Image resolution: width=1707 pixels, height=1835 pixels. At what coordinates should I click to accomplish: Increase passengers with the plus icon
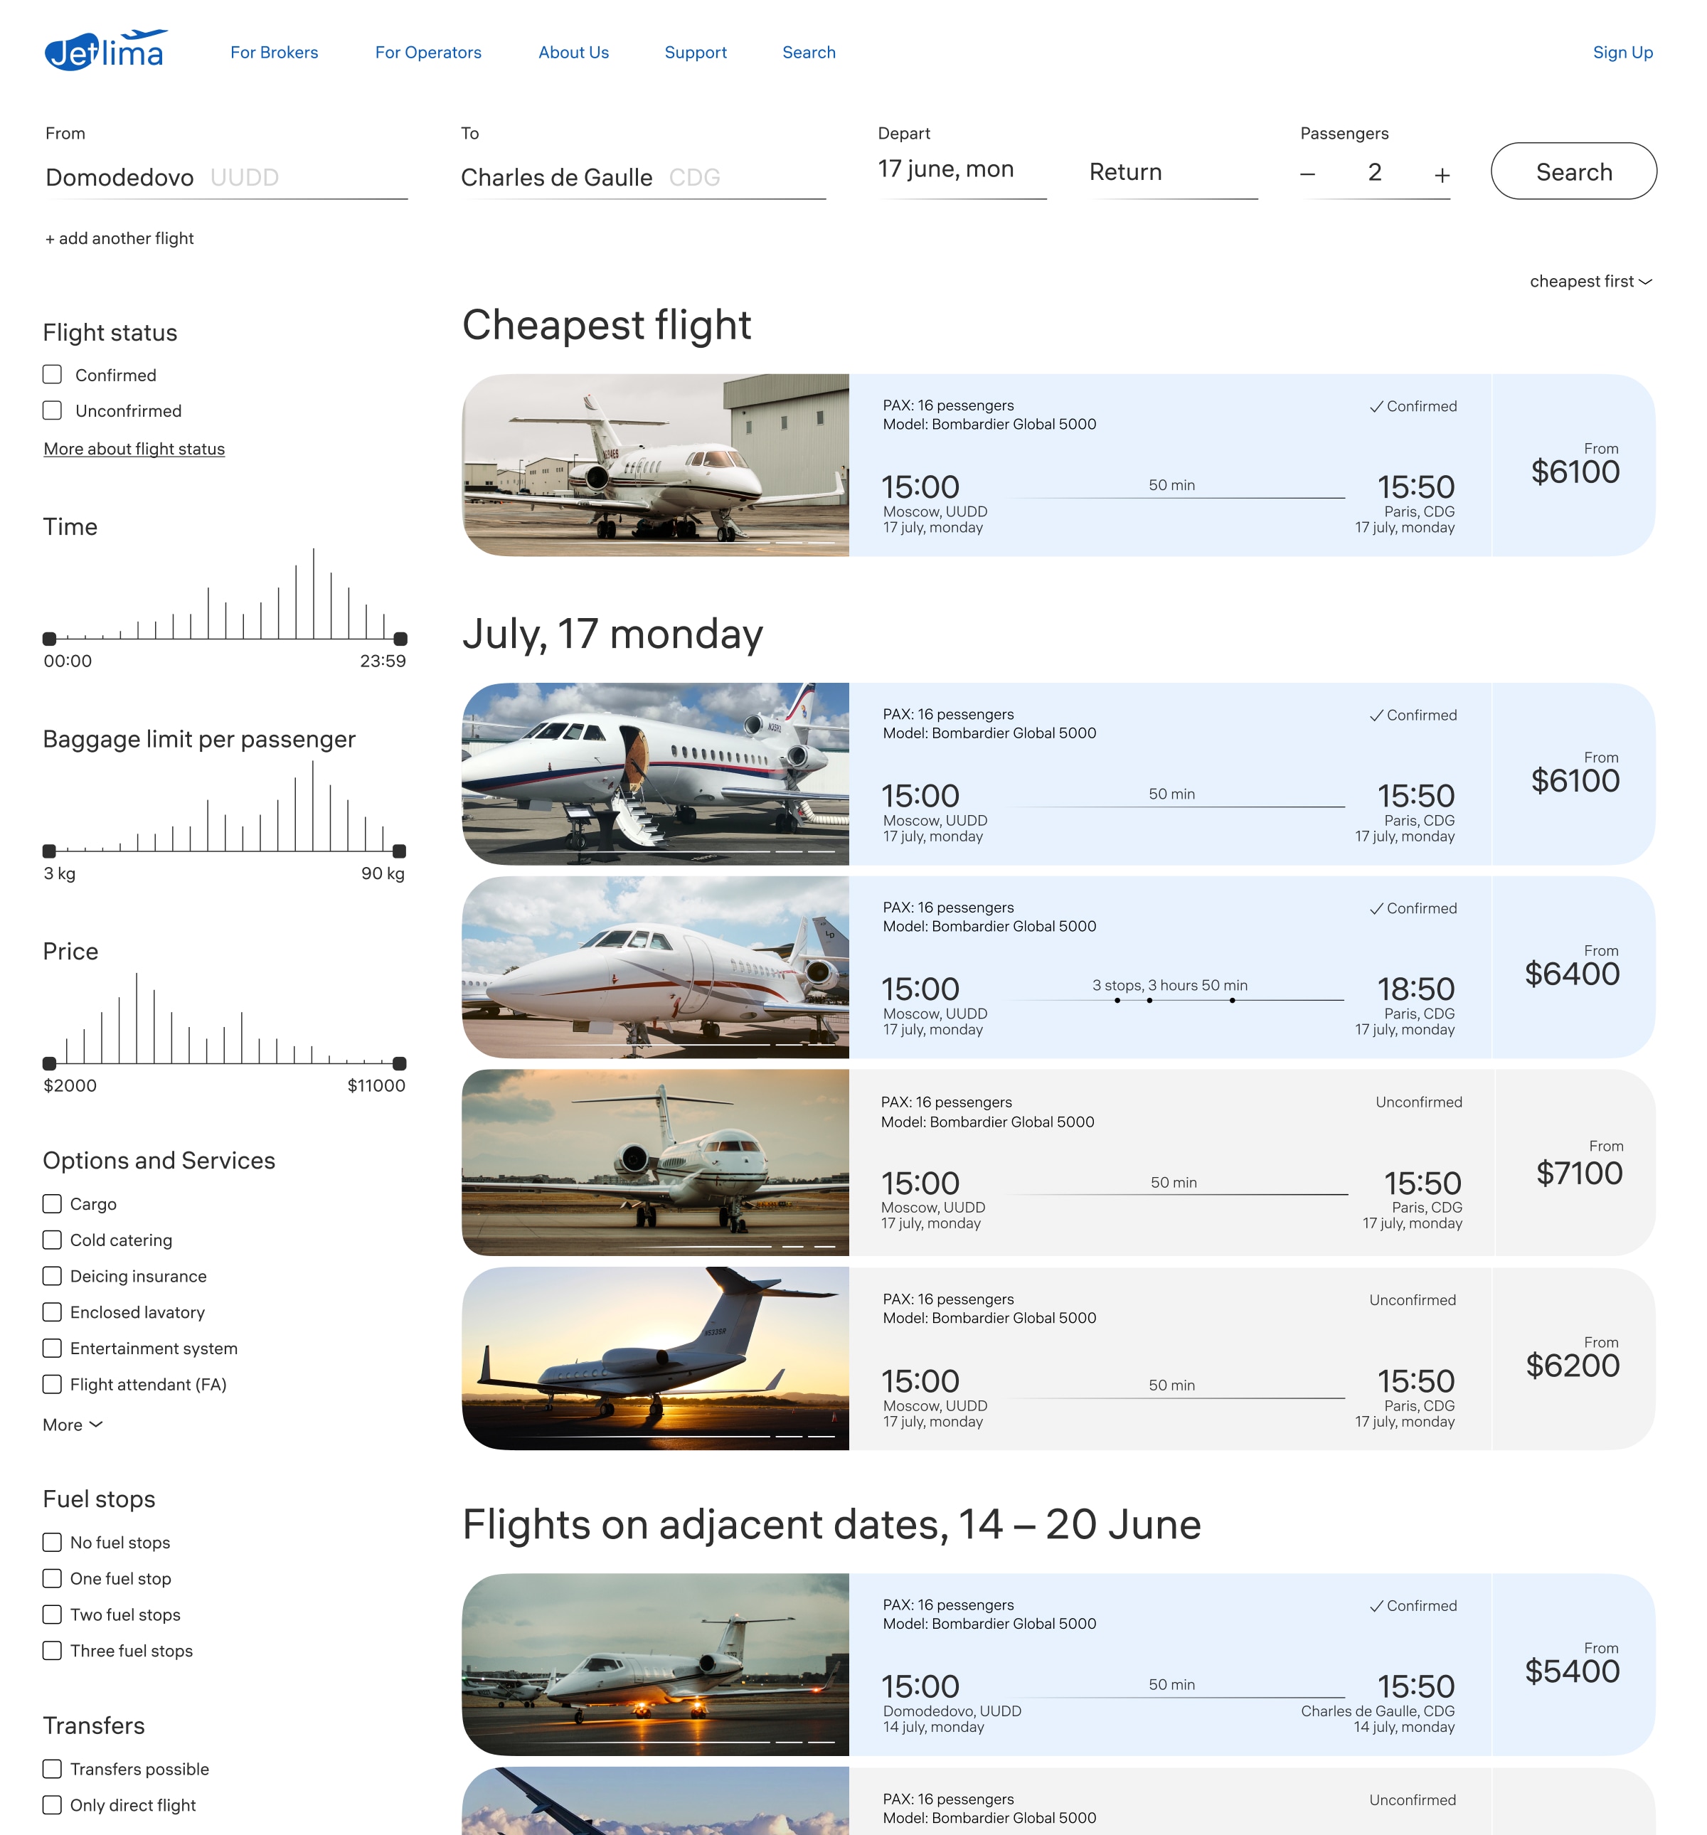pyautogui.click(x=1441, y=174)
